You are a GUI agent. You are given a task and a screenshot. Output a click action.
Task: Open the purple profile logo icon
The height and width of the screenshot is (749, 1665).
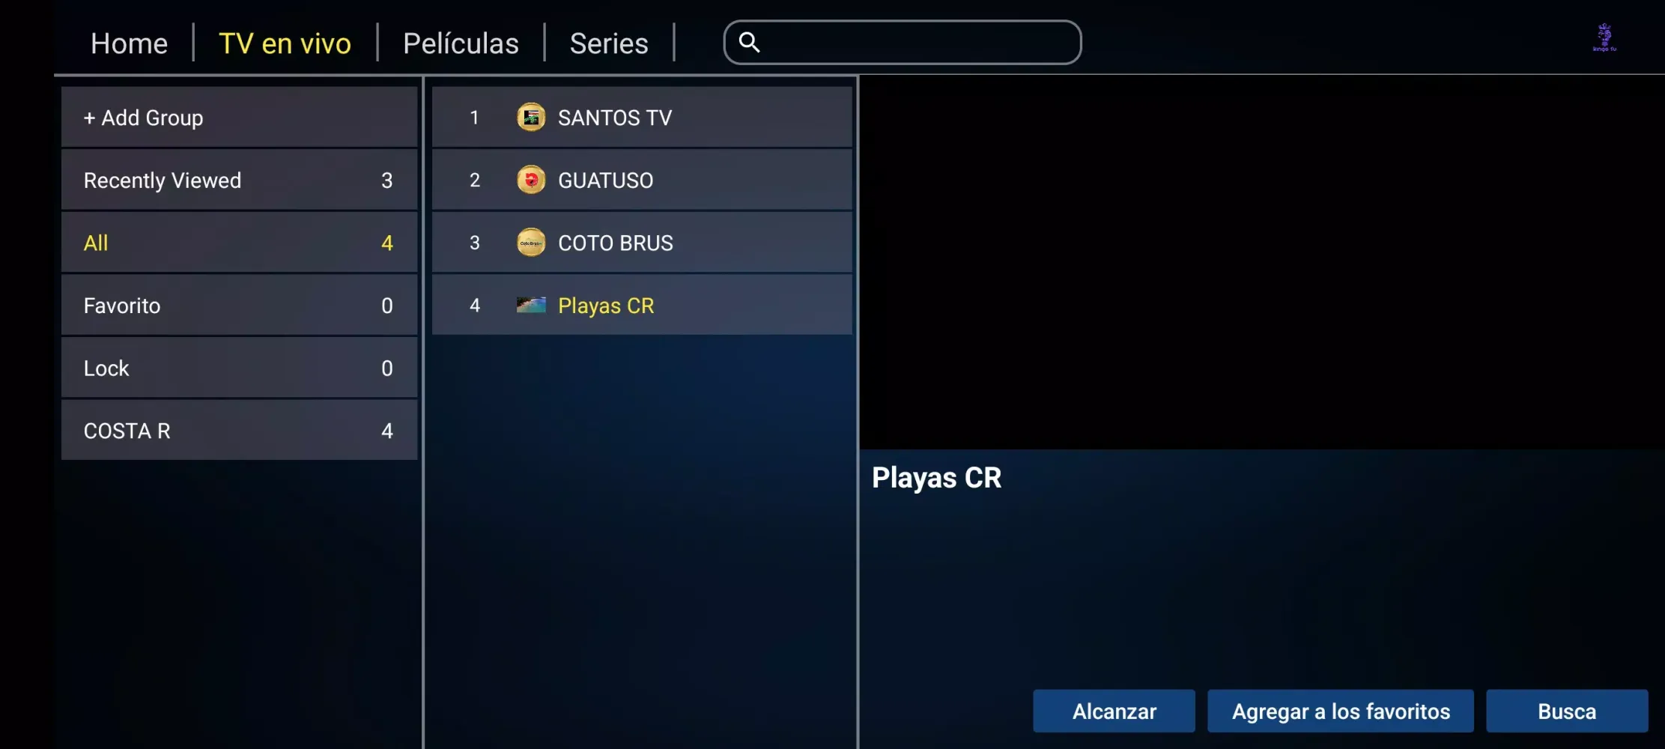[1604, 37]
